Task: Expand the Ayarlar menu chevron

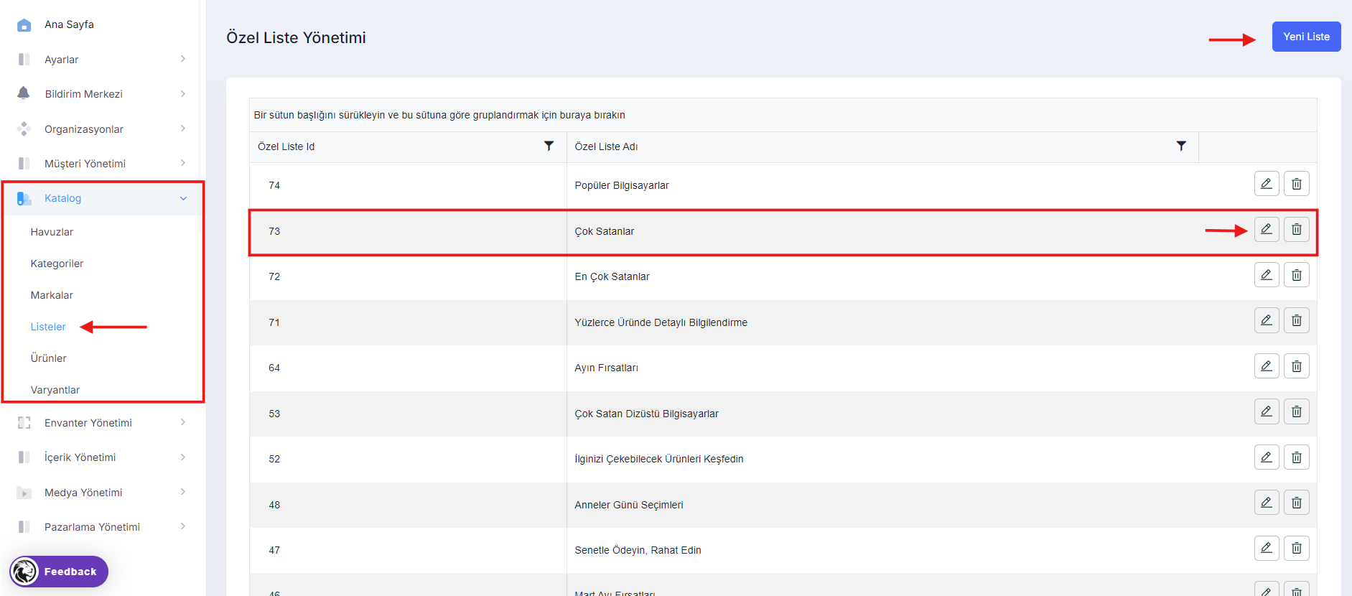Action: (183, 59)
